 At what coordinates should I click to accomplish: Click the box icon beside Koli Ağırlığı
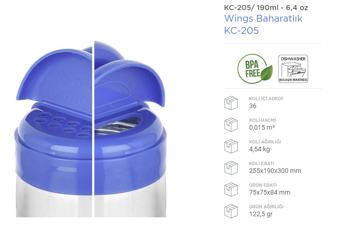231,146
